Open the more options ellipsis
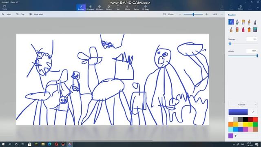The height and width of the screenshot is (147, 261). click(x=222, y=14)
